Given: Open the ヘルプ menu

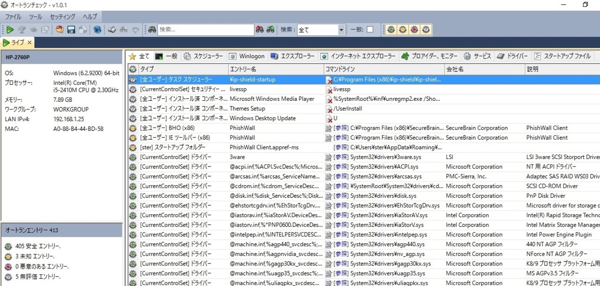Looking at the screenshot, I should click(x=90, y=16).
